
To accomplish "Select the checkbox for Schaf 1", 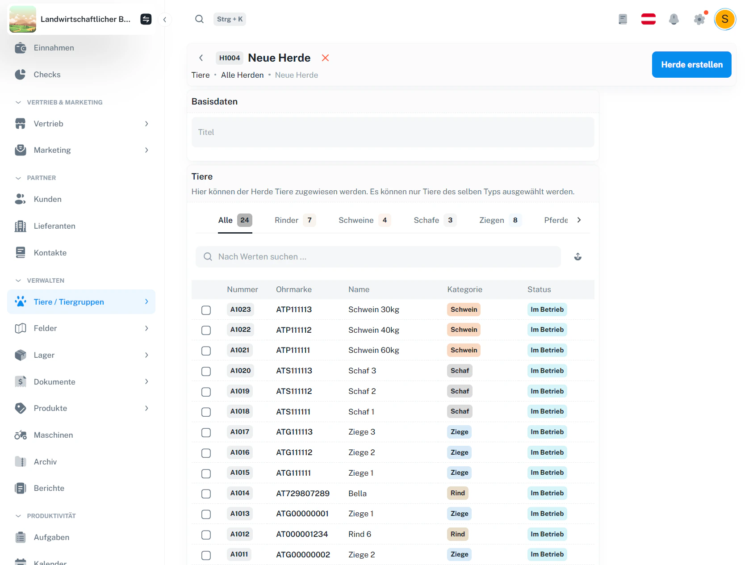I will point(206,412).
